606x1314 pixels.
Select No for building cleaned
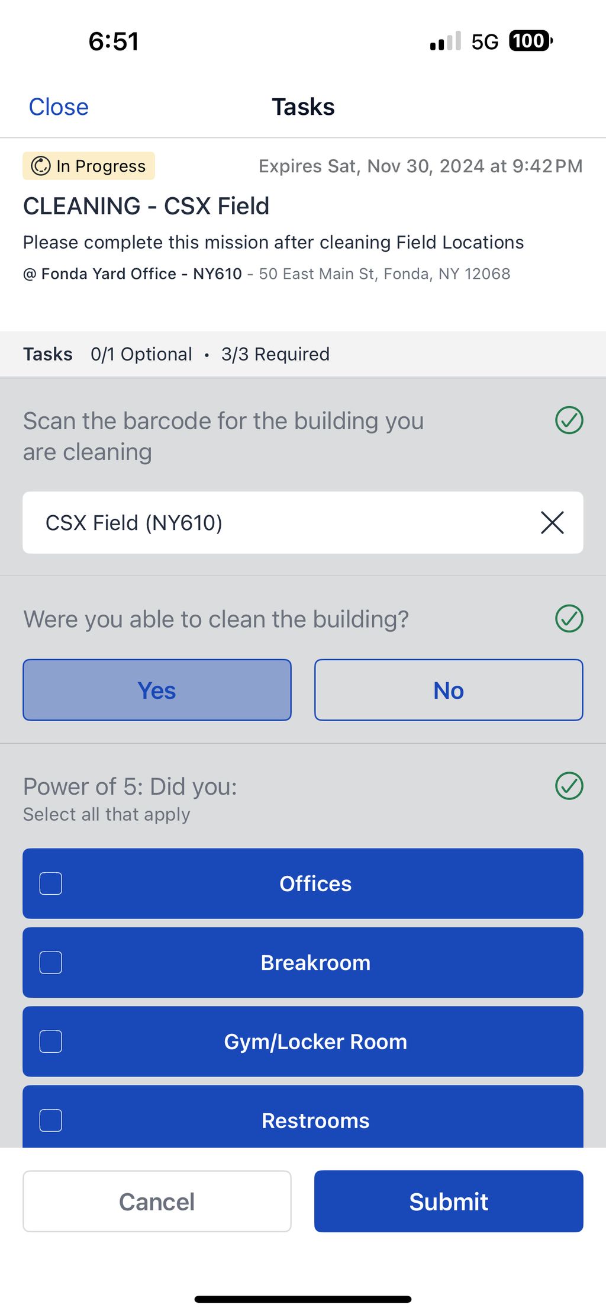coord(449,690)
